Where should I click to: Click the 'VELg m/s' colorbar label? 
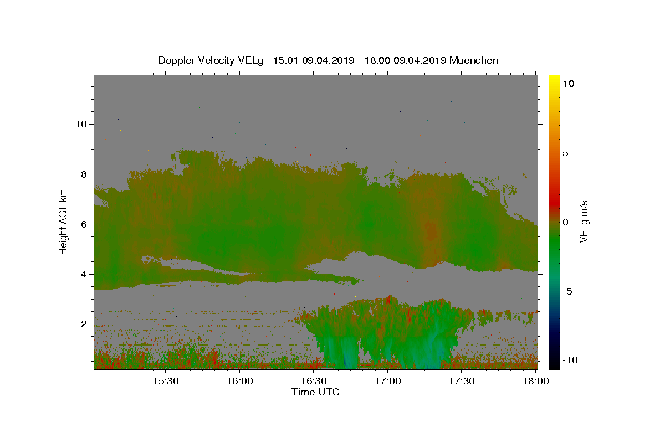[584, 222]
